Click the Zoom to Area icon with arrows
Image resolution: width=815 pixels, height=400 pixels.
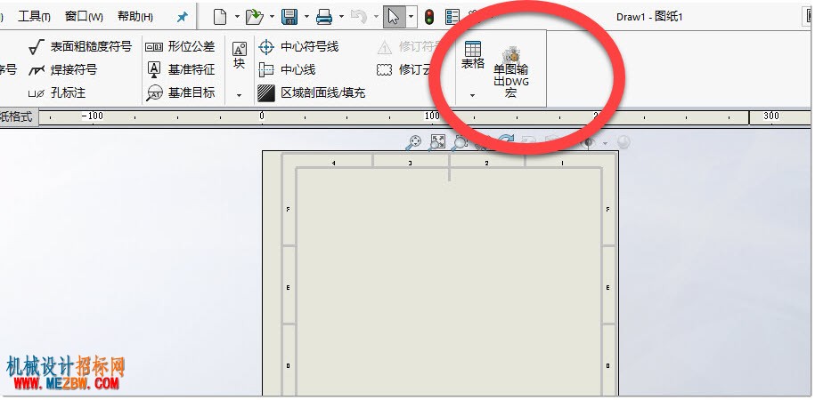pos(436,142)
